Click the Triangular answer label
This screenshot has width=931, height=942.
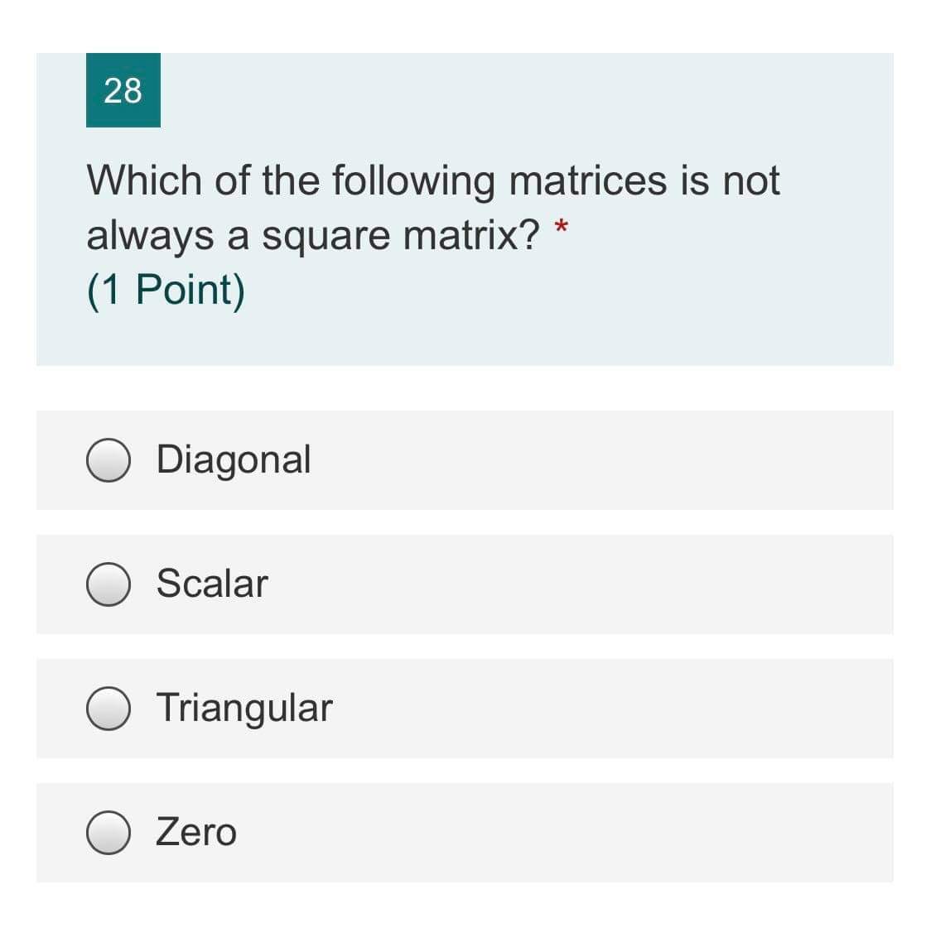tap(244, 709)
